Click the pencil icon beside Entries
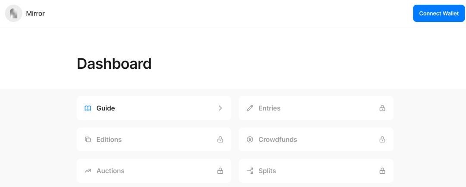This screenshot has height=187, width=466. click(x=250, y=108)
